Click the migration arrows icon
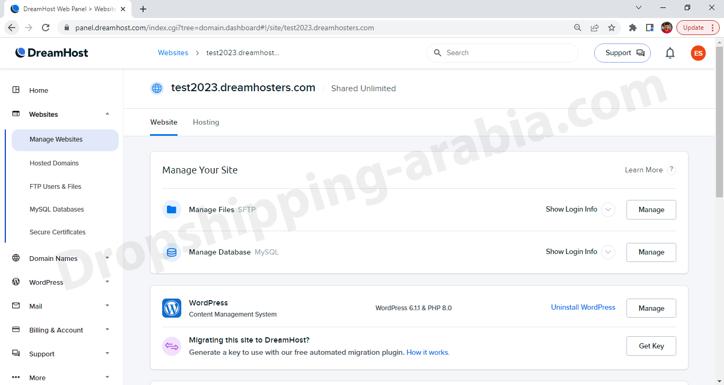Screen dimensions: 724x385 tap(172, 346)
